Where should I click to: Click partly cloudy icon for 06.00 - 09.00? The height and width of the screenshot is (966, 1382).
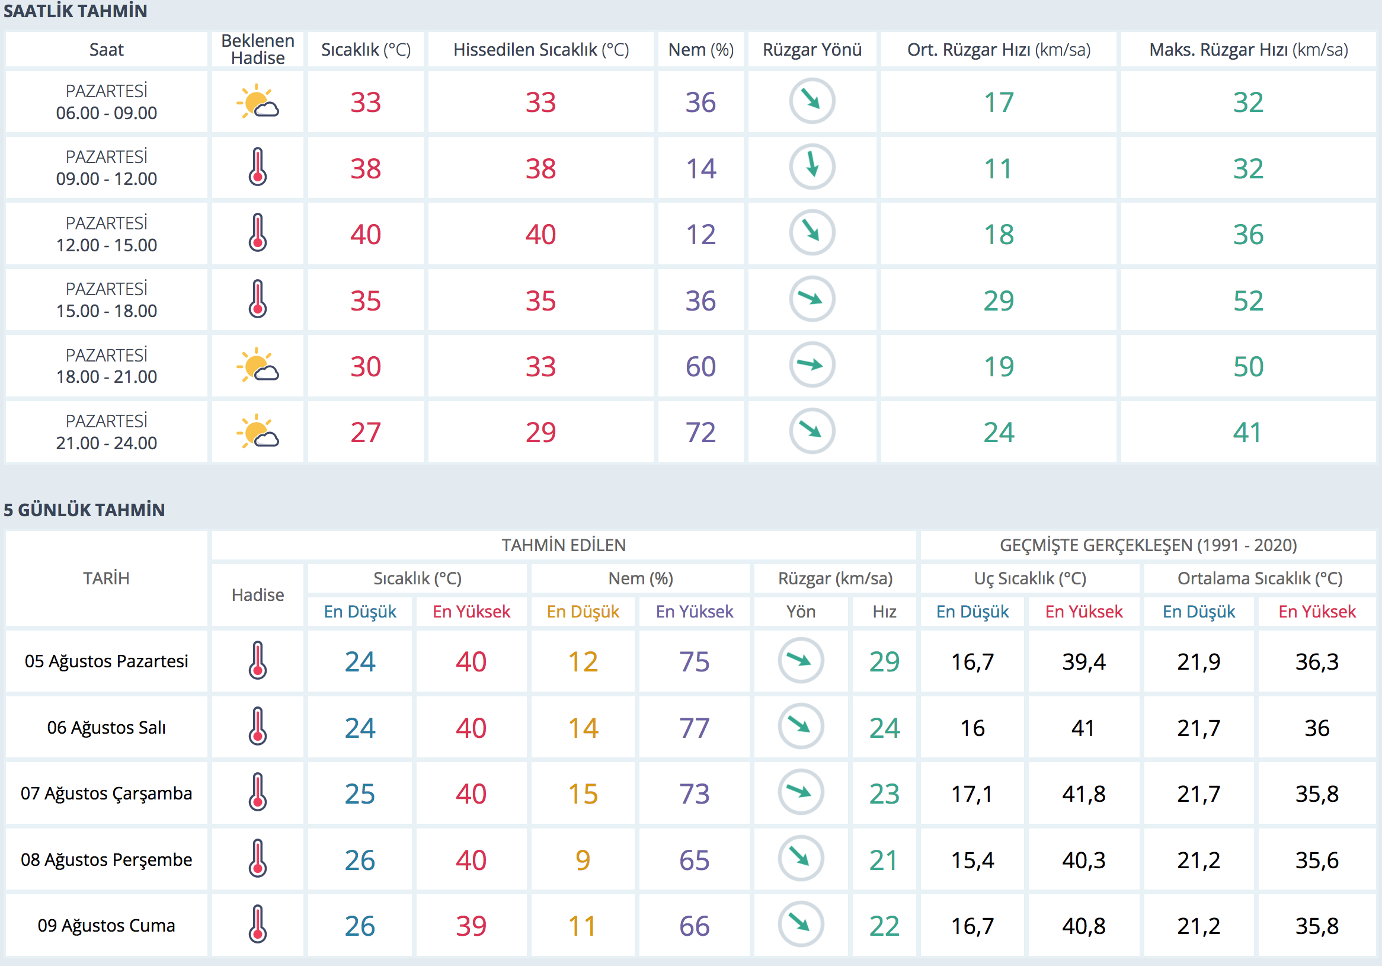point(258,102)
